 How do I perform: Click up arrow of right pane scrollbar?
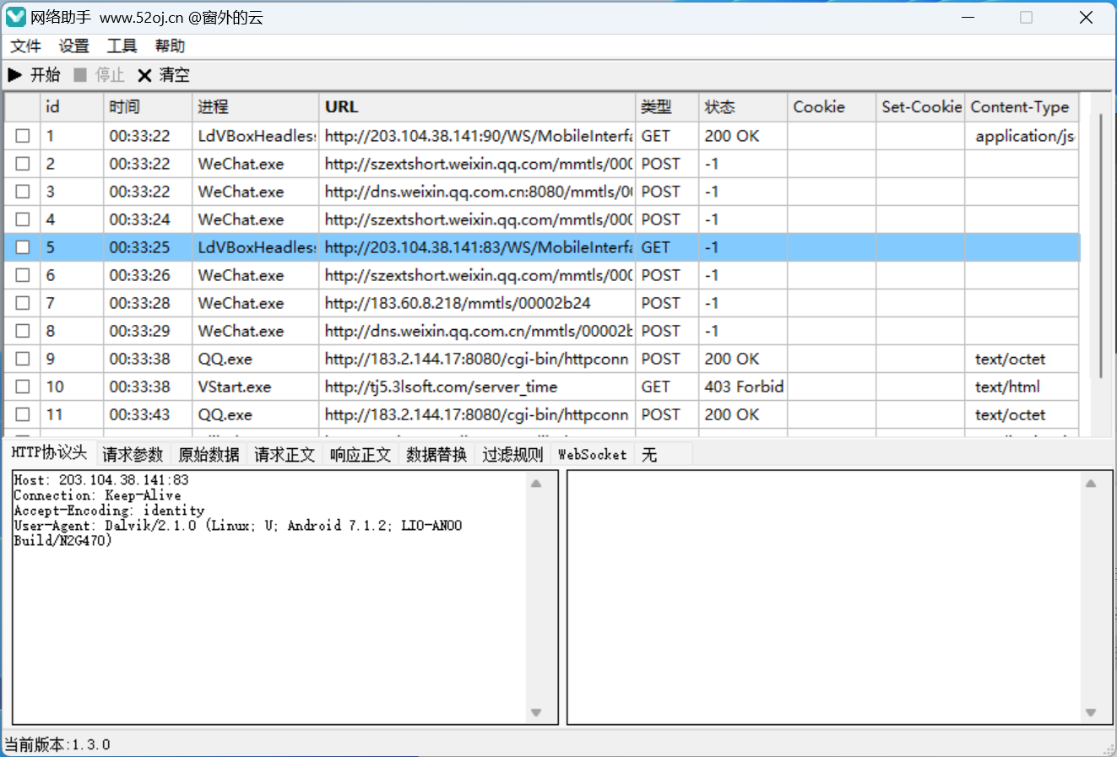(1091, 484)
